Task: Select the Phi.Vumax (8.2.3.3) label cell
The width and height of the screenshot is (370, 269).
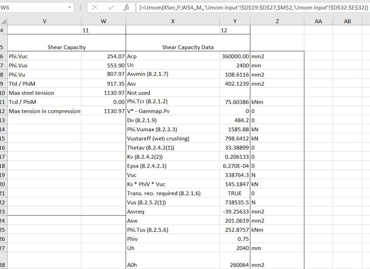Action: [172, 129]
